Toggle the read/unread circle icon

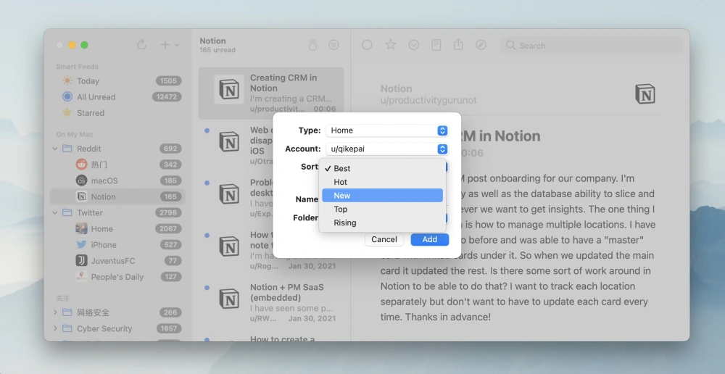(x=367, y=45)
